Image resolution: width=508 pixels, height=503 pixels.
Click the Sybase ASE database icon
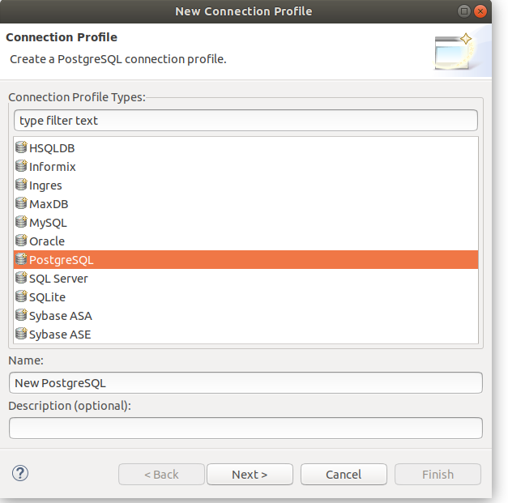click(x=21, y=334)
